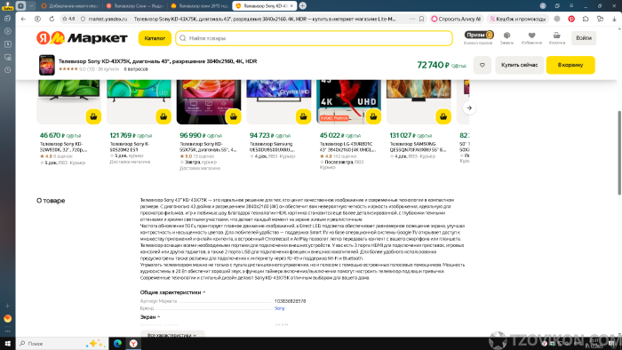This screenshot has height=350, width=622.
Task: Show the next products with the carousel arrow
Action: pyautogui.click(x=469, y=107)
